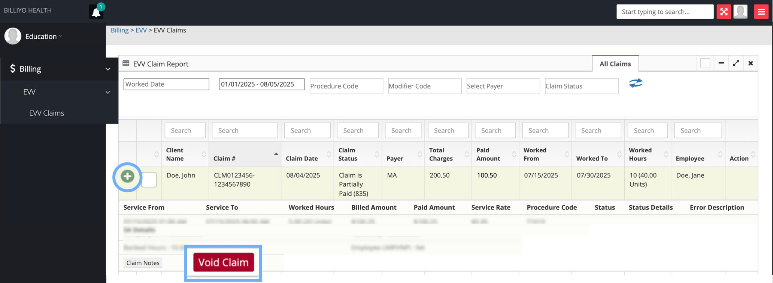Focus the Modifier Code filter field
The height and width of the screenshot is (283, 773).
[425, 86]
